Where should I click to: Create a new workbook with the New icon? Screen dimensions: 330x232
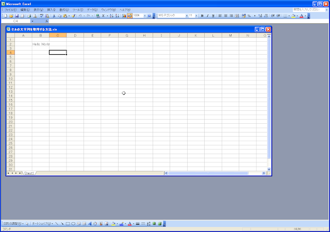6,16
